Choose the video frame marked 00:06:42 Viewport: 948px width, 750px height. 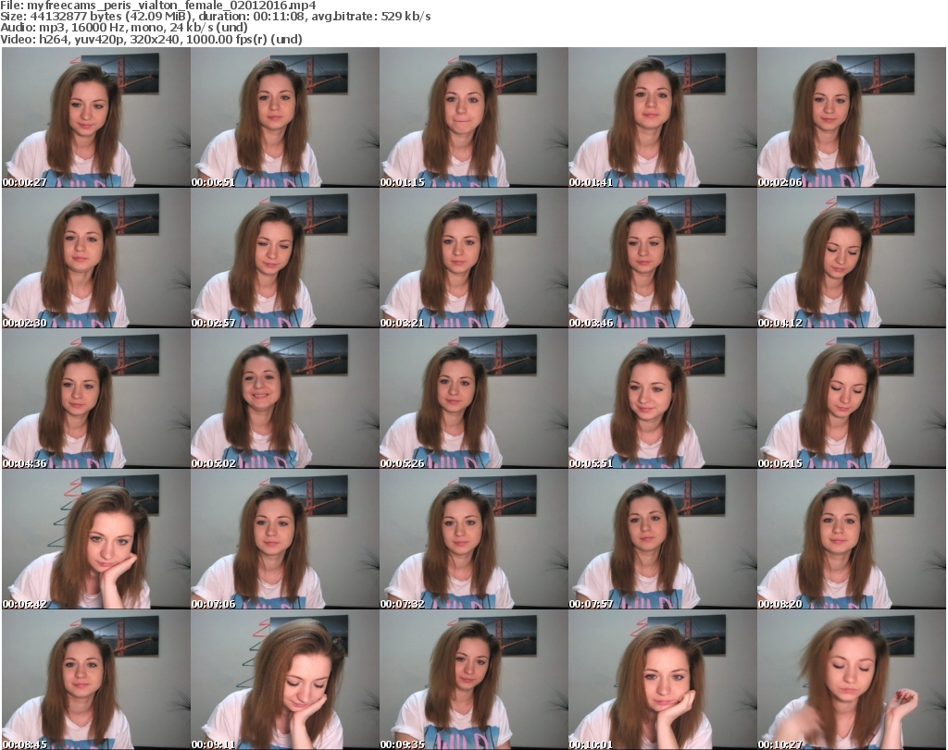click(96, 539)
